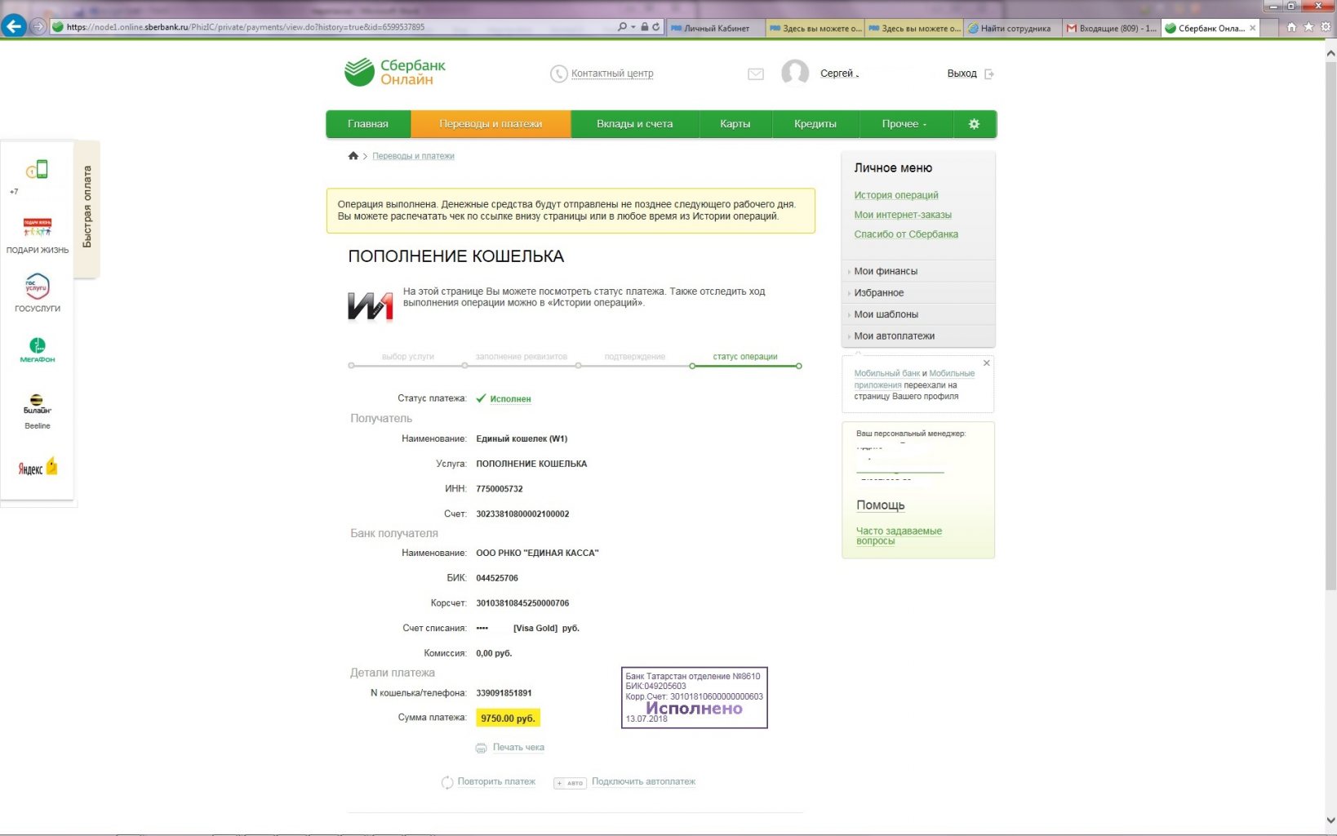The height and width of the screenshot is (836, 1337).
Task: Click the W1 wallet logo
Action: (x=371, y=306)
